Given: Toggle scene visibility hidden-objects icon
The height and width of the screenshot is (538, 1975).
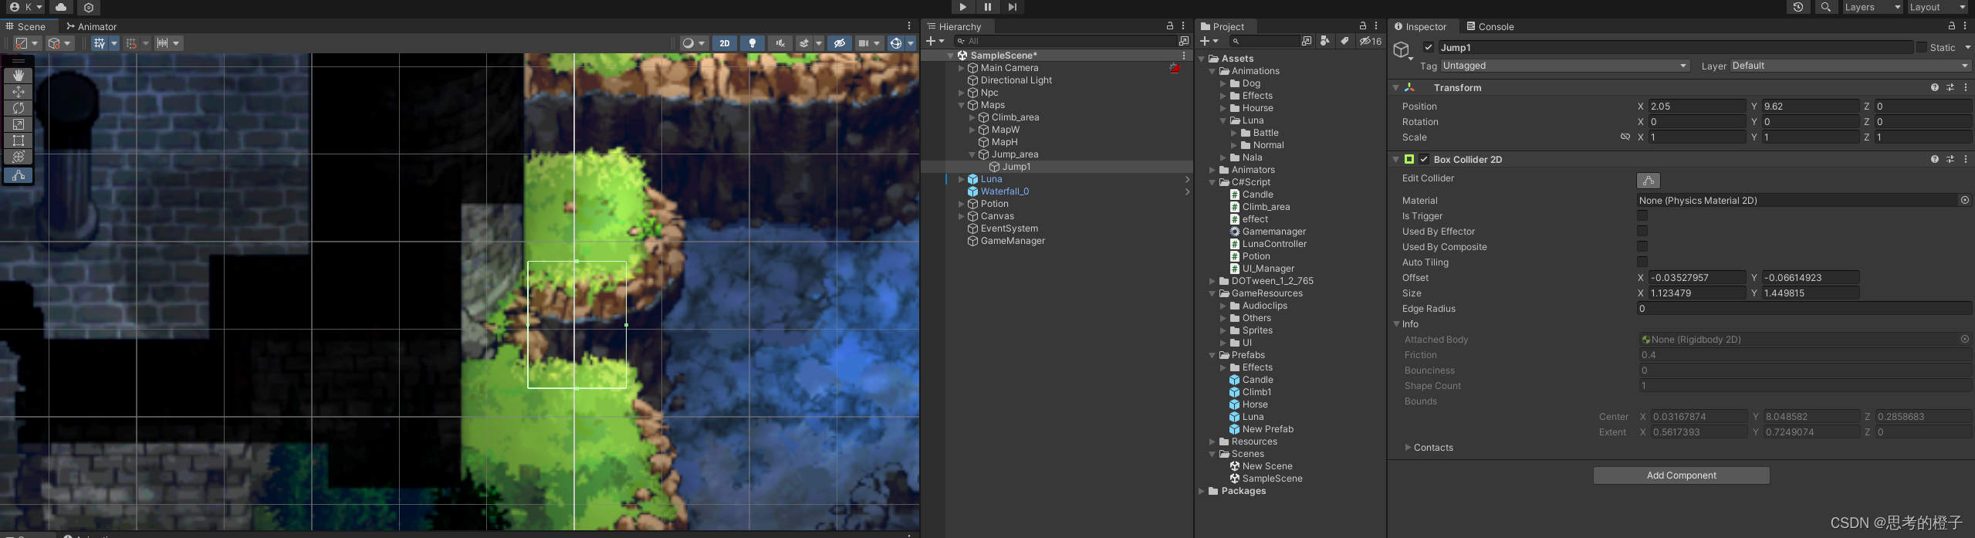Looking at the screenshot, I should [x=840, y=43].
